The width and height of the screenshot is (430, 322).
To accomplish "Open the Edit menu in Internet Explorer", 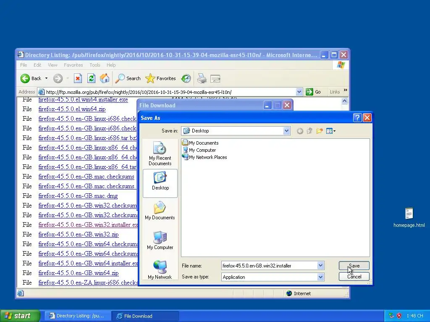I will tap(37, 65).
